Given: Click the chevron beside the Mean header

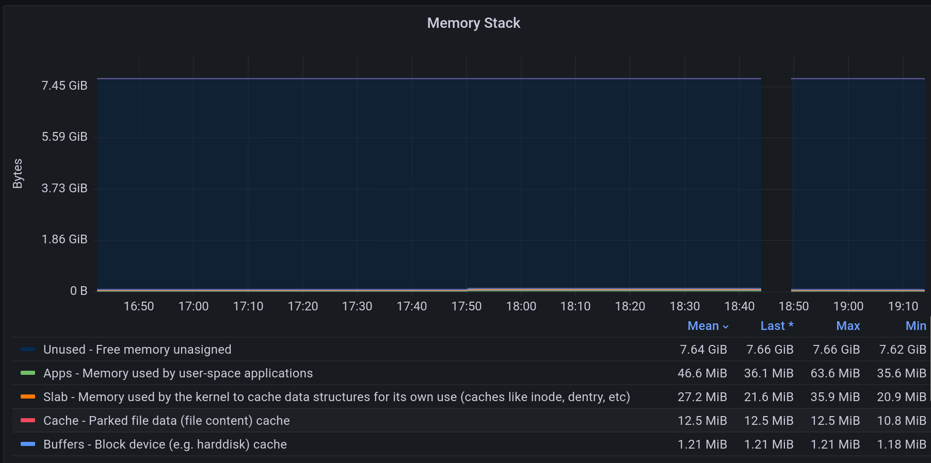Looking at the screenshot, I should pos(726,327).
